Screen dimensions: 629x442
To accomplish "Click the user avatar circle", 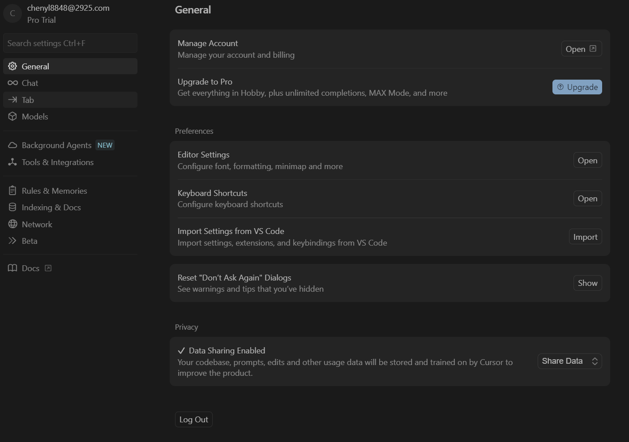I will click(13, 13).
